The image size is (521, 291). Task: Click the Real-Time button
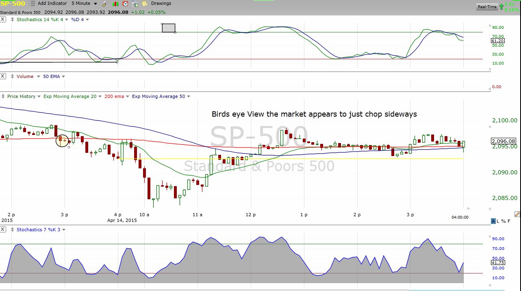tap(487, 7)
